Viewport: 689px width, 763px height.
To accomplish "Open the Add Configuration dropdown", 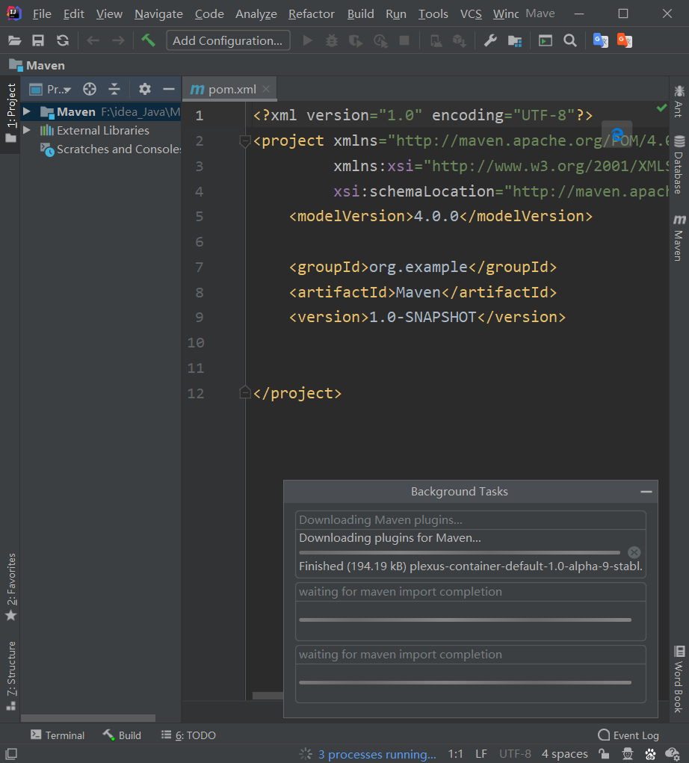I will coord(228,40).
